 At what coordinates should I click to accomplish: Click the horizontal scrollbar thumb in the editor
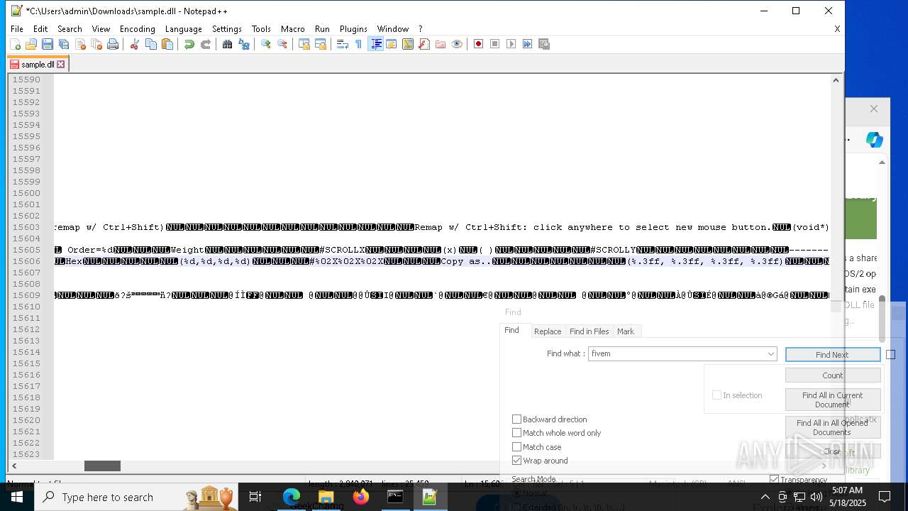point(102,466)
